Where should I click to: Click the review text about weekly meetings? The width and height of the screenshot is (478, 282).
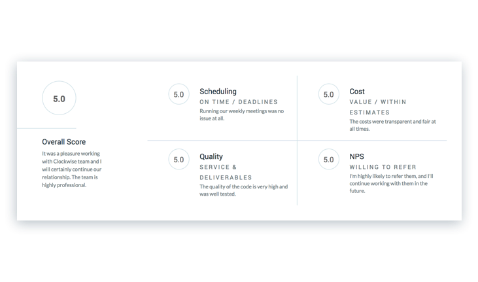pyautogui.click(x=241, y=115)
